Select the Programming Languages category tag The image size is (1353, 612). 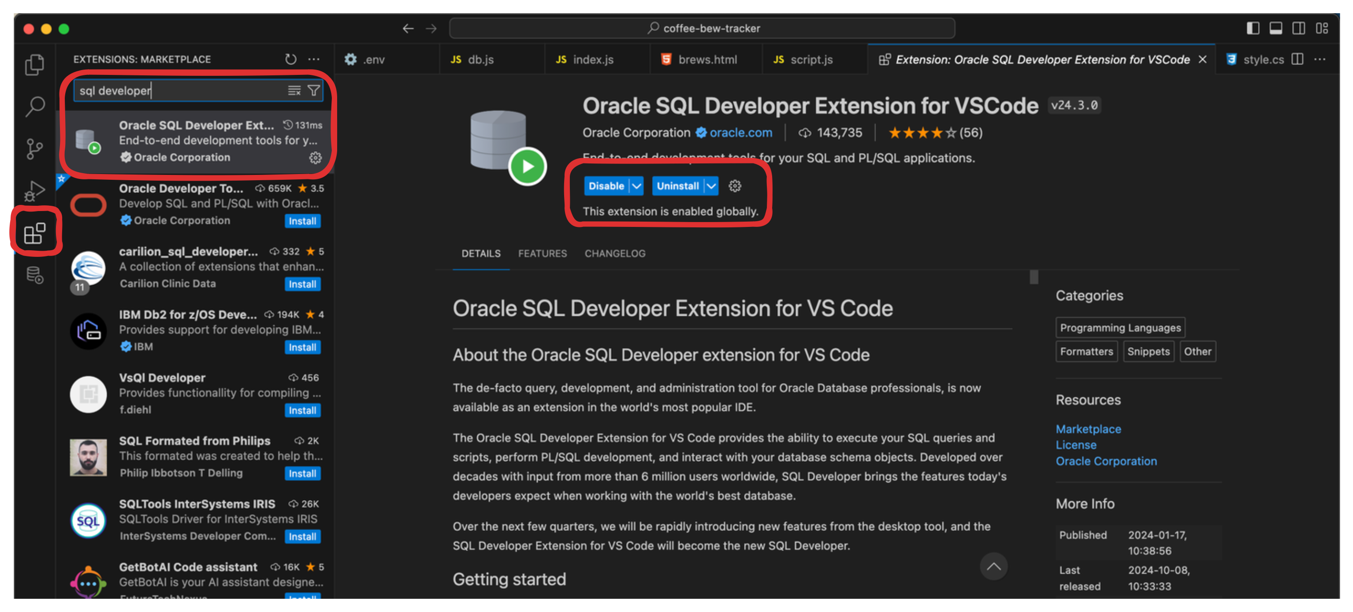(x=1120, y=328)
